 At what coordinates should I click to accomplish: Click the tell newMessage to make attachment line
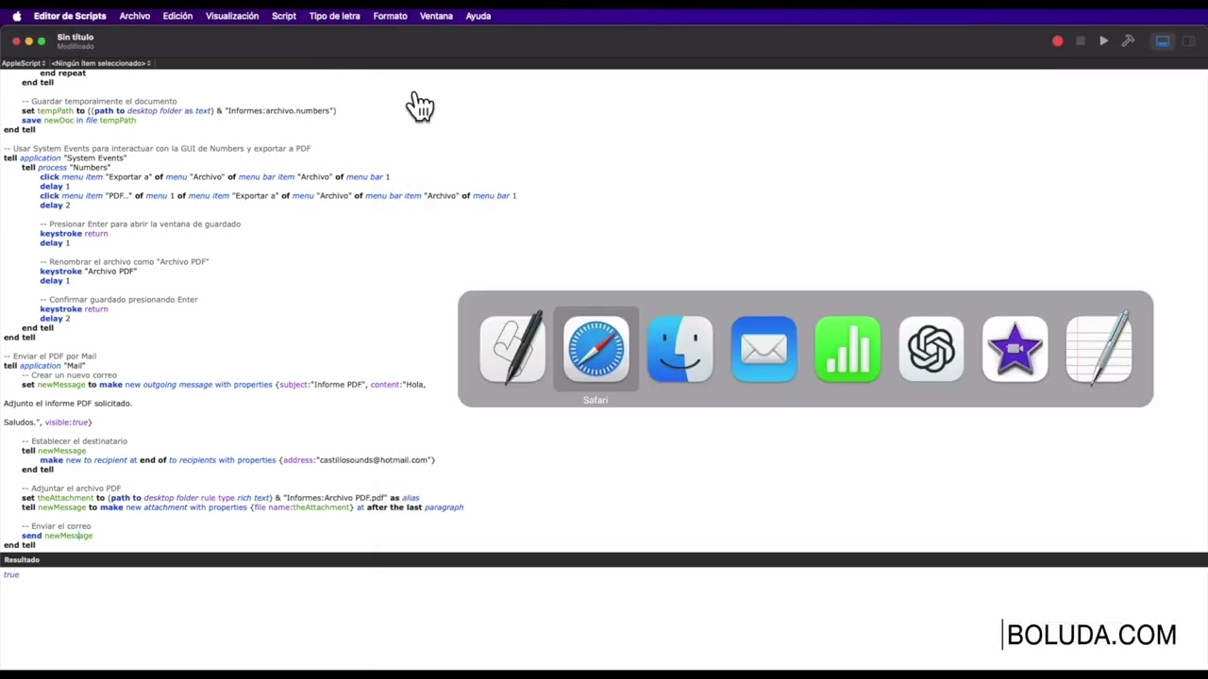point(243,507)
